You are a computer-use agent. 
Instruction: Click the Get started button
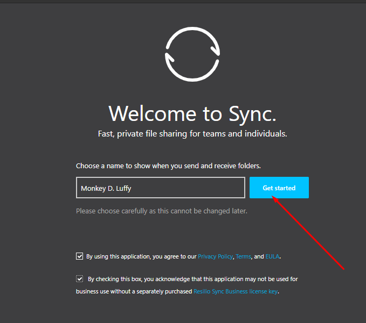[x=279, y=188]
